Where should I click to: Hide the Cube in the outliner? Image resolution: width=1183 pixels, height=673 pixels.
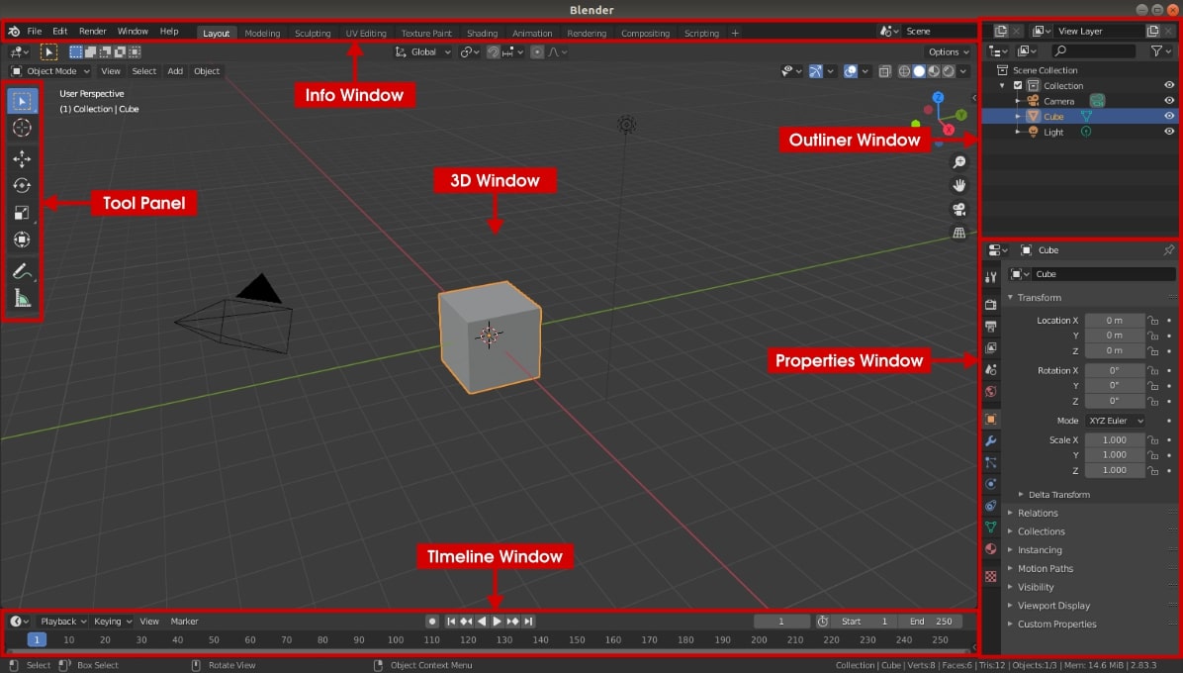pyautogui.click(x=1169, y=116)
